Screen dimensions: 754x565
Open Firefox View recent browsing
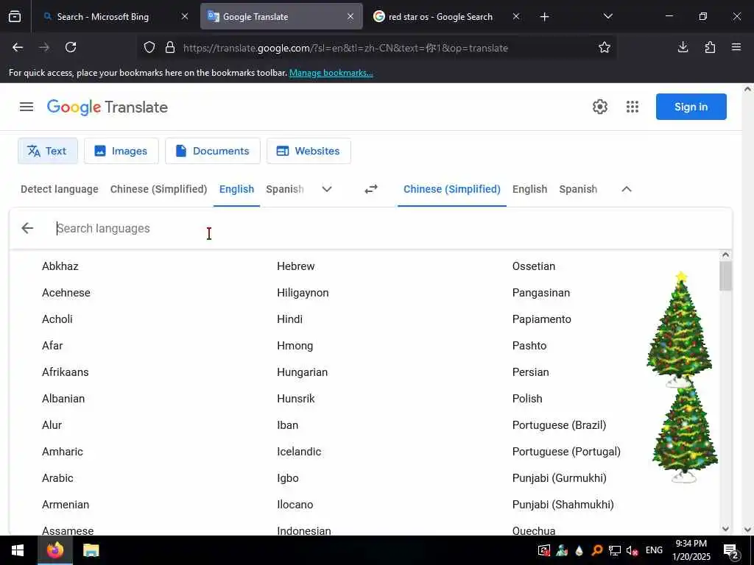click(15, 17)
